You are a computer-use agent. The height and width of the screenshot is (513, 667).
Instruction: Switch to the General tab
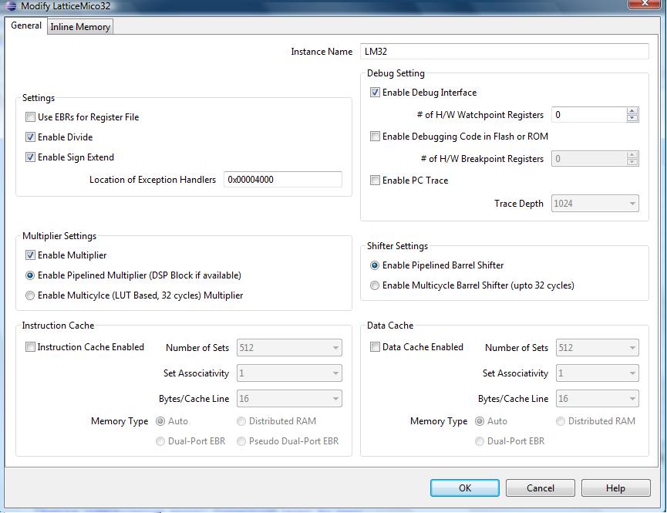coord(26,25)
